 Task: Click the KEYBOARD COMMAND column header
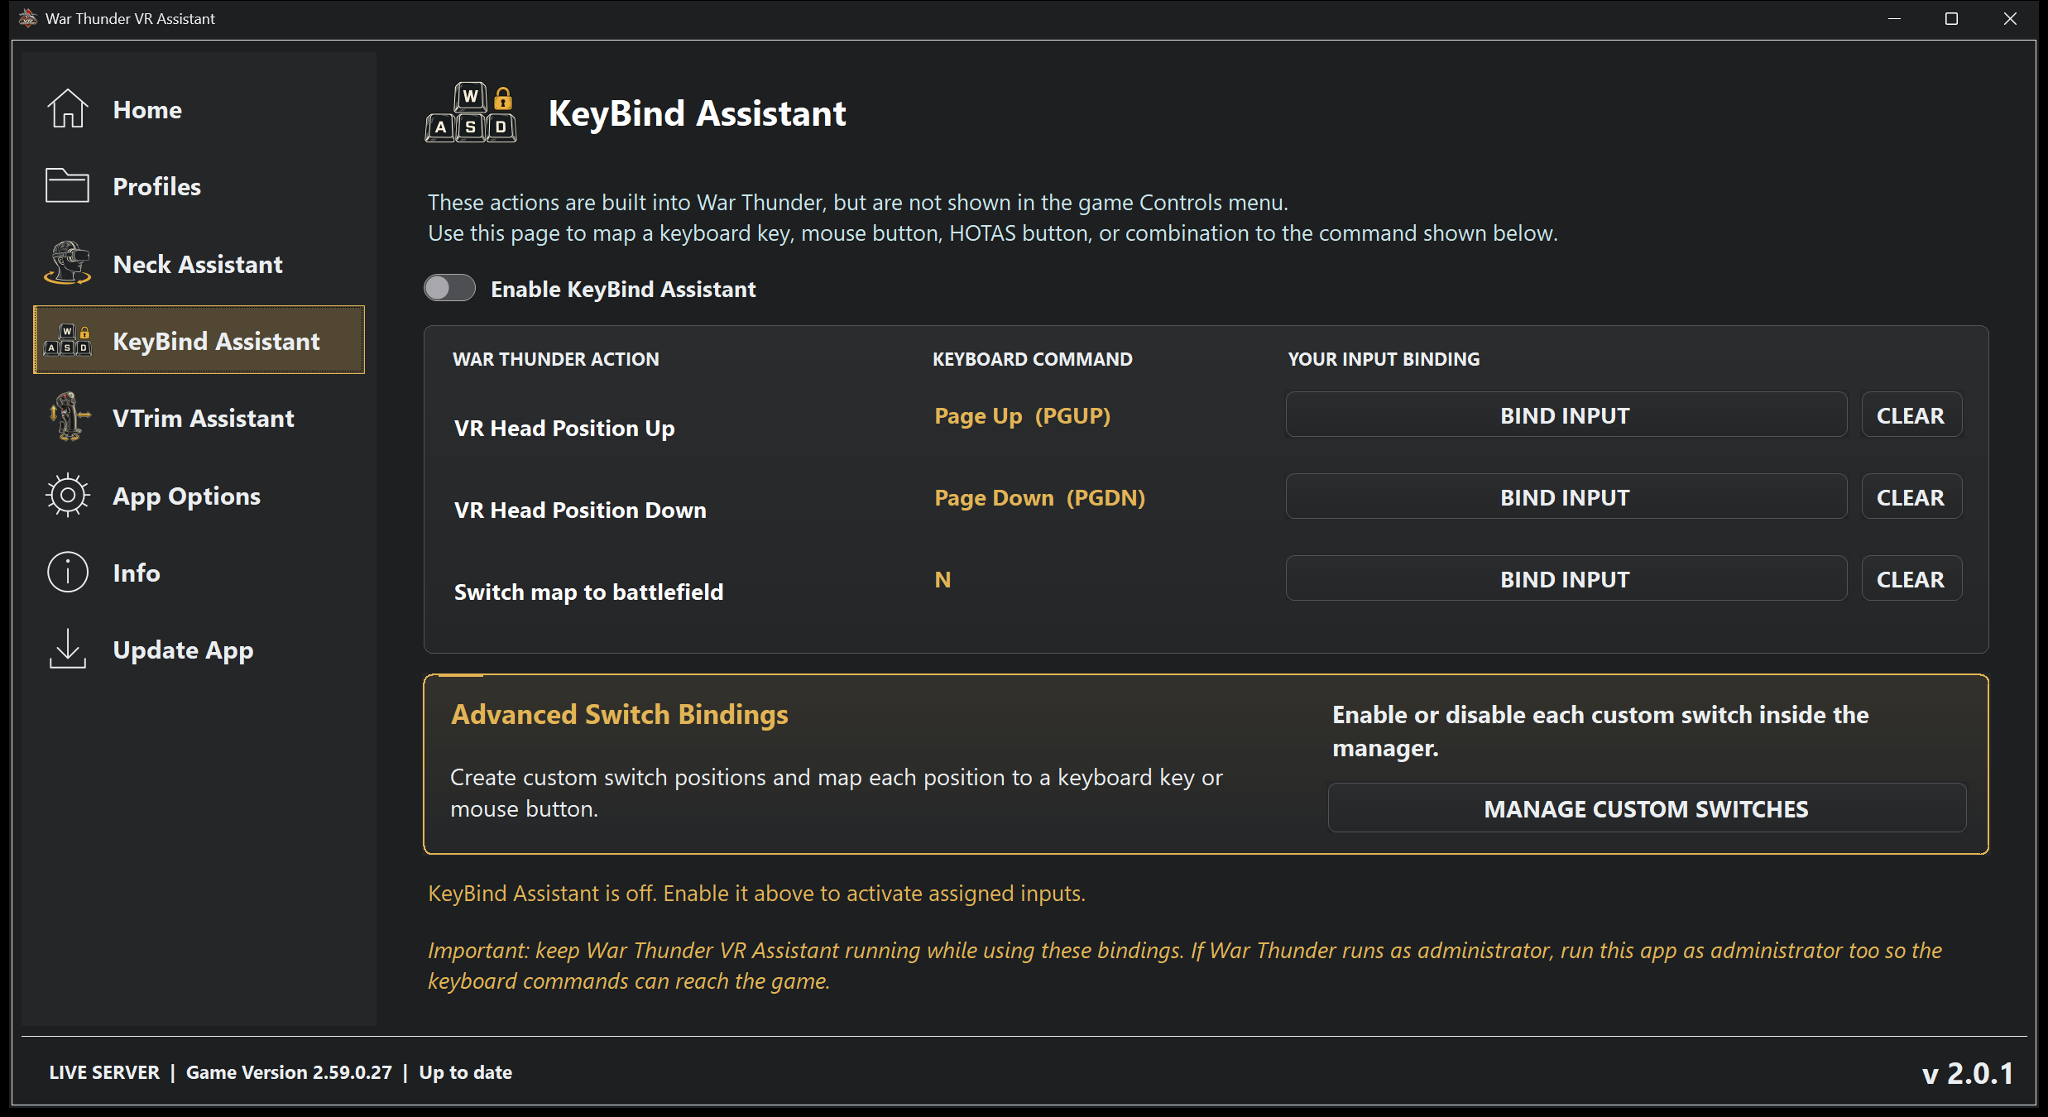coord(1032,359)
